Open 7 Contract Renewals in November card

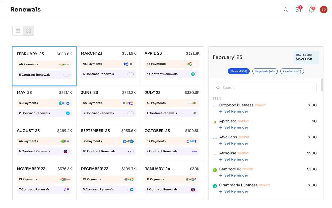pyautogui.click(x=44, y=189)
